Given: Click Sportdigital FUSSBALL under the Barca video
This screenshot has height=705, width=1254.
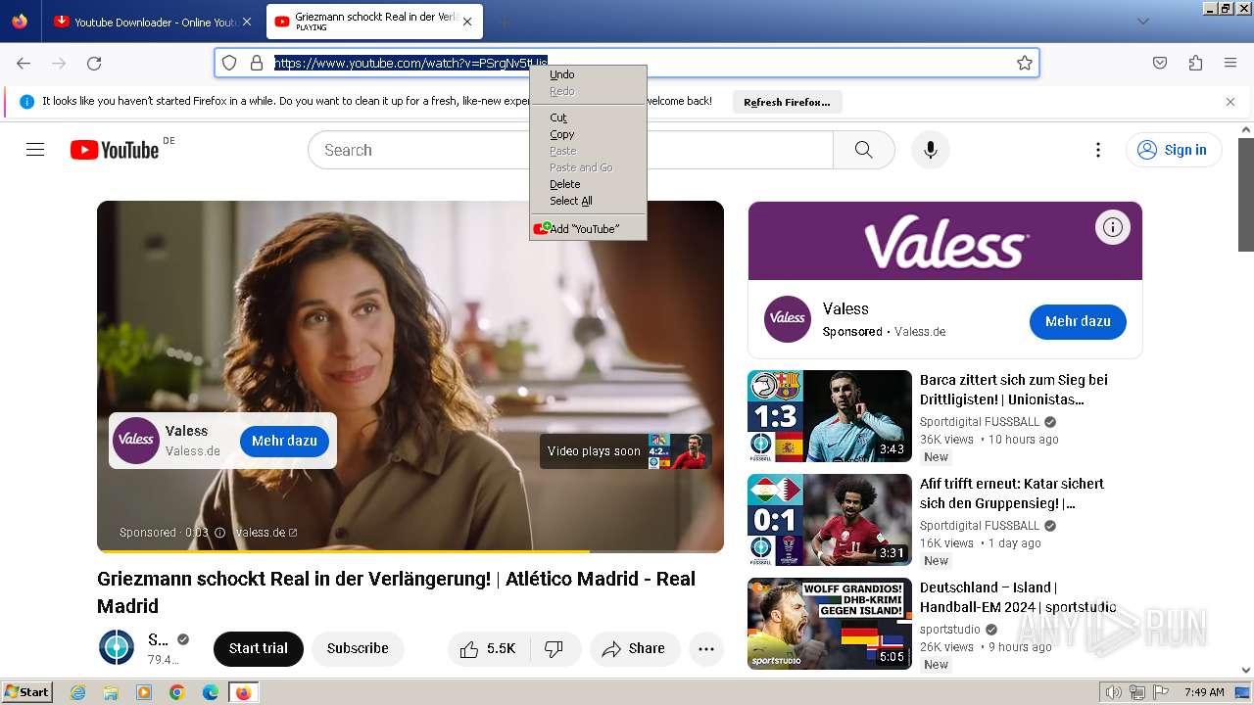Looking at the screenshot, I should (980, 422).
